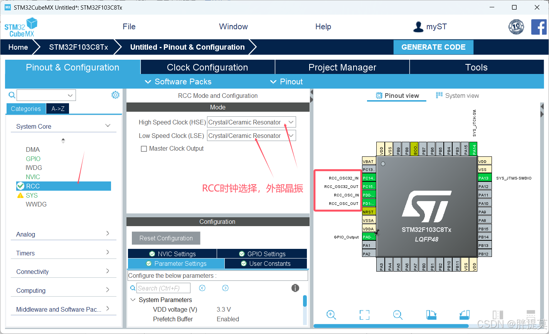This screenshot has height=334, width=549.
Task: Select the PA1 pin on the chip
Action: click(x=369, y=245)
